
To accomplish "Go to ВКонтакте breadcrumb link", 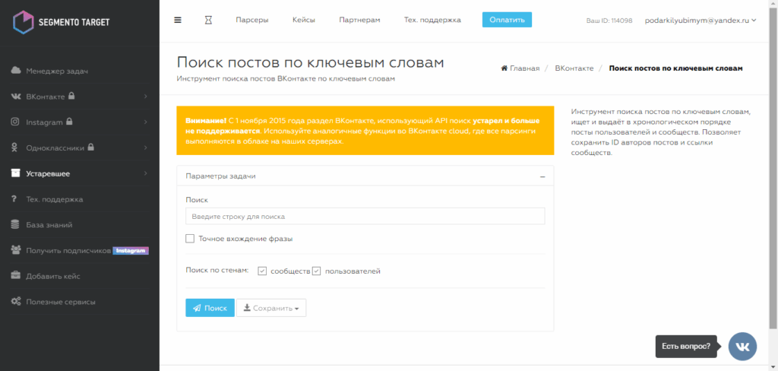I will pos(574,68).
